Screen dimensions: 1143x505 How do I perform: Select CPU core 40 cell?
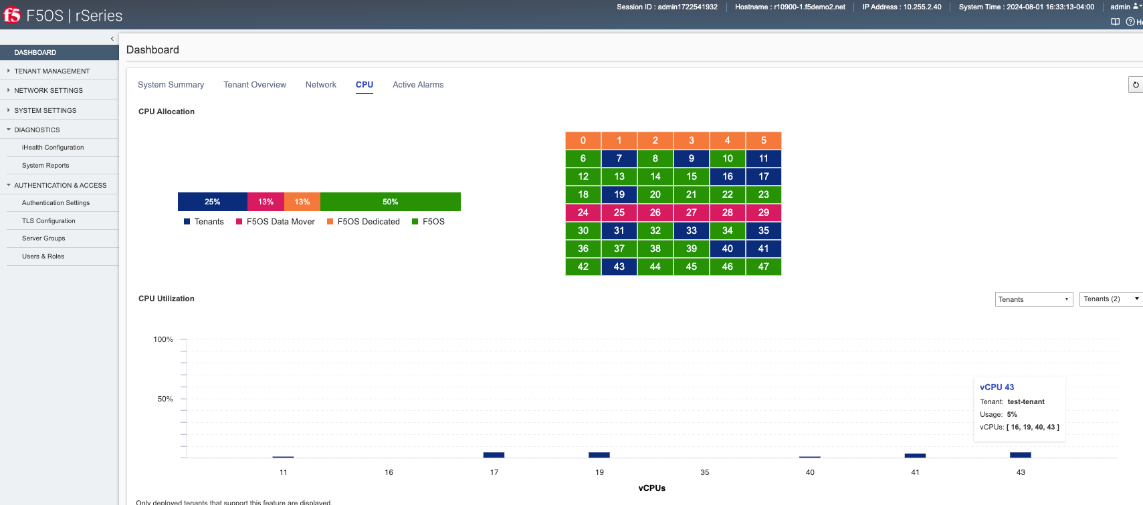(x=728, y=248)
